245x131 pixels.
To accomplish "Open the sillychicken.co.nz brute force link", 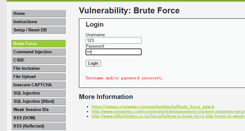I will [x=168, y=116].
